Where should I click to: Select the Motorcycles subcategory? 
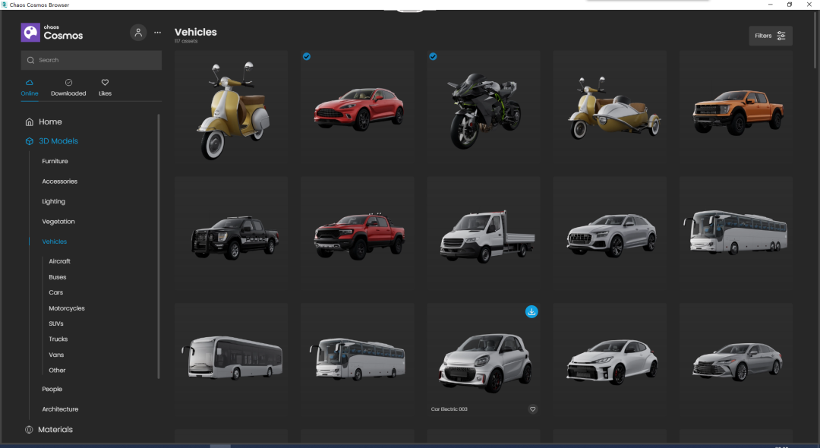point(67,308)
